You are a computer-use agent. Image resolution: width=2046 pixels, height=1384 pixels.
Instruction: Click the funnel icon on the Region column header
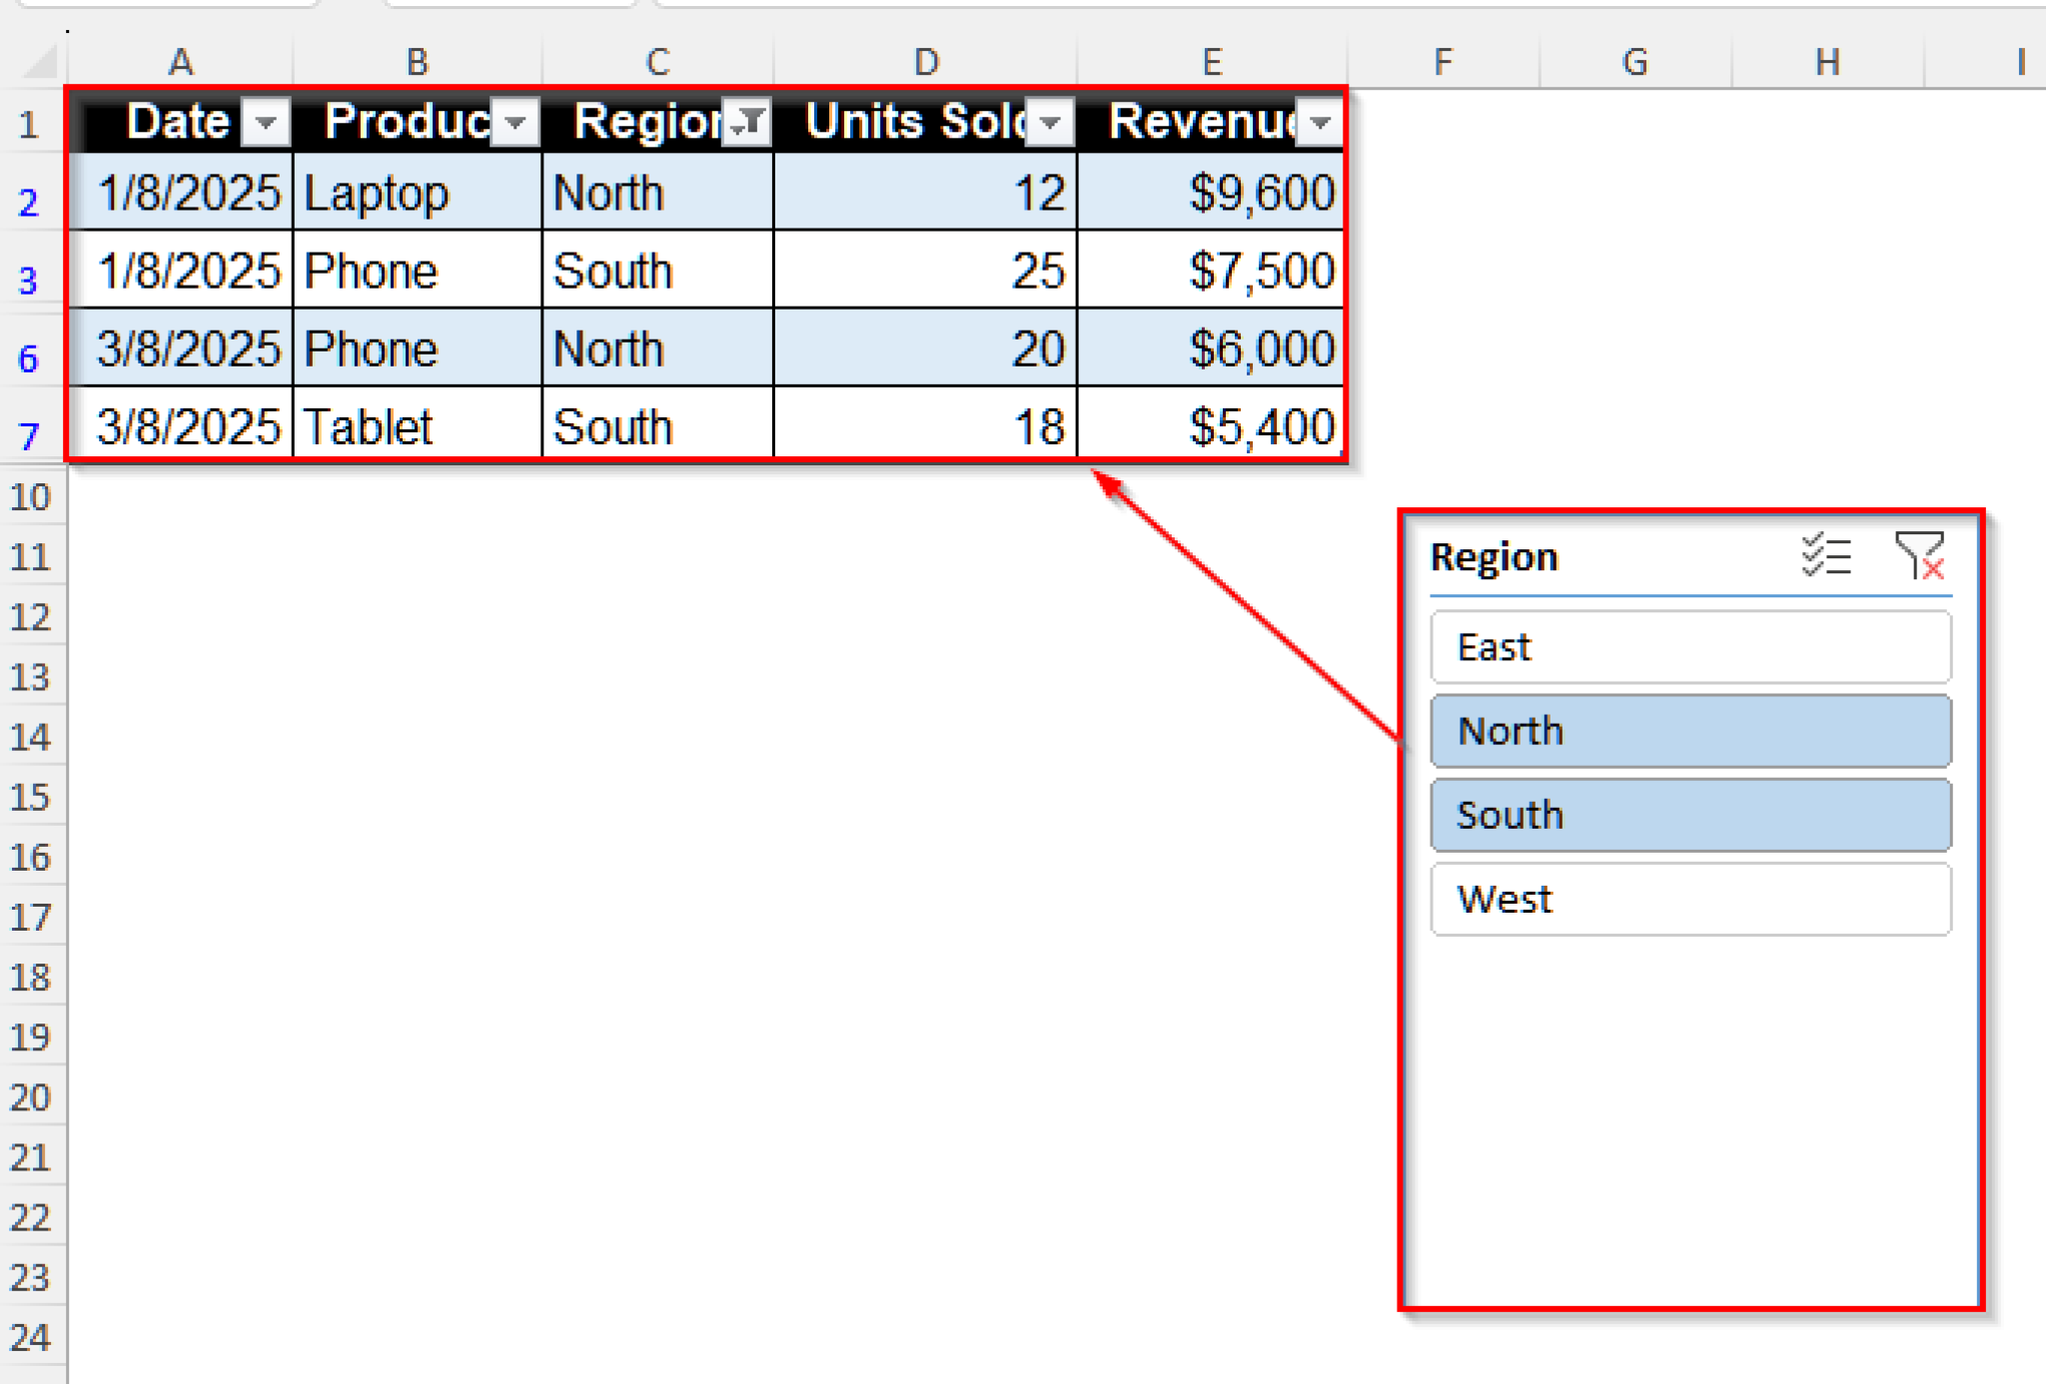tap(747, 122)
